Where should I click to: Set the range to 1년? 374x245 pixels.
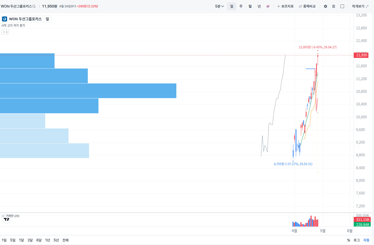[47, 240]
